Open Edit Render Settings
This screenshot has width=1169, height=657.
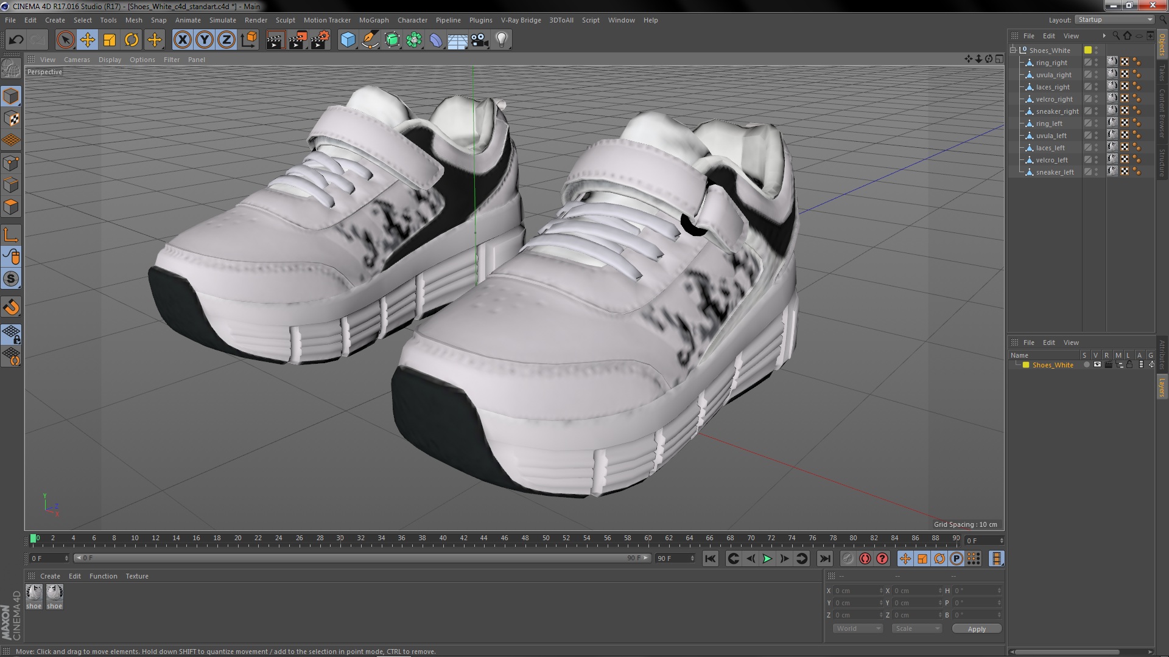(320, 40)
